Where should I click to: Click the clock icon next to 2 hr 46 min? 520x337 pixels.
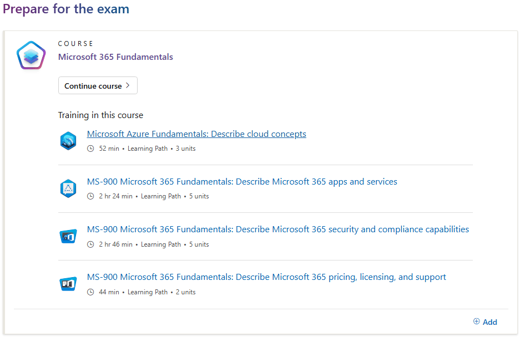pos(90,244)
